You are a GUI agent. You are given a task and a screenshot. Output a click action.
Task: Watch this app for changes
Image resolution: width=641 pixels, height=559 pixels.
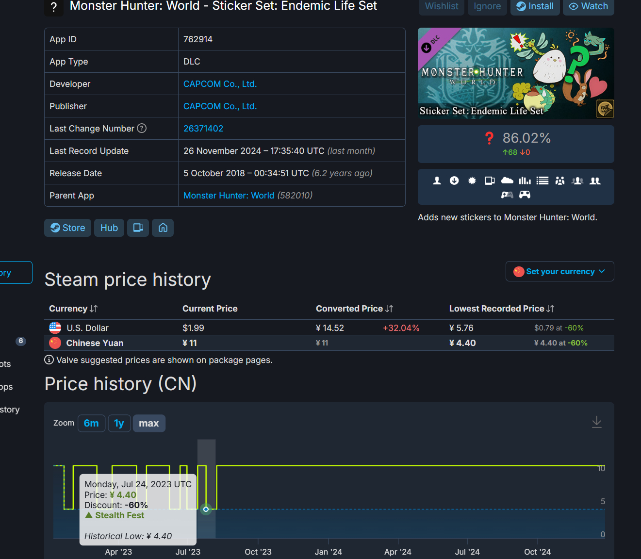pos(588,6)
